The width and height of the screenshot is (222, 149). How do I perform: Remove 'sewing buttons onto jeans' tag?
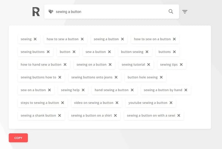click(116, 77)
